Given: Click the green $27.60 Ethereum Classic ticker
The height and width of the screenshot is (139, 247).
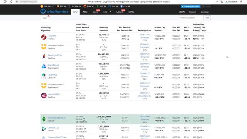Looking at the screenshot, I should pos(102,7).
